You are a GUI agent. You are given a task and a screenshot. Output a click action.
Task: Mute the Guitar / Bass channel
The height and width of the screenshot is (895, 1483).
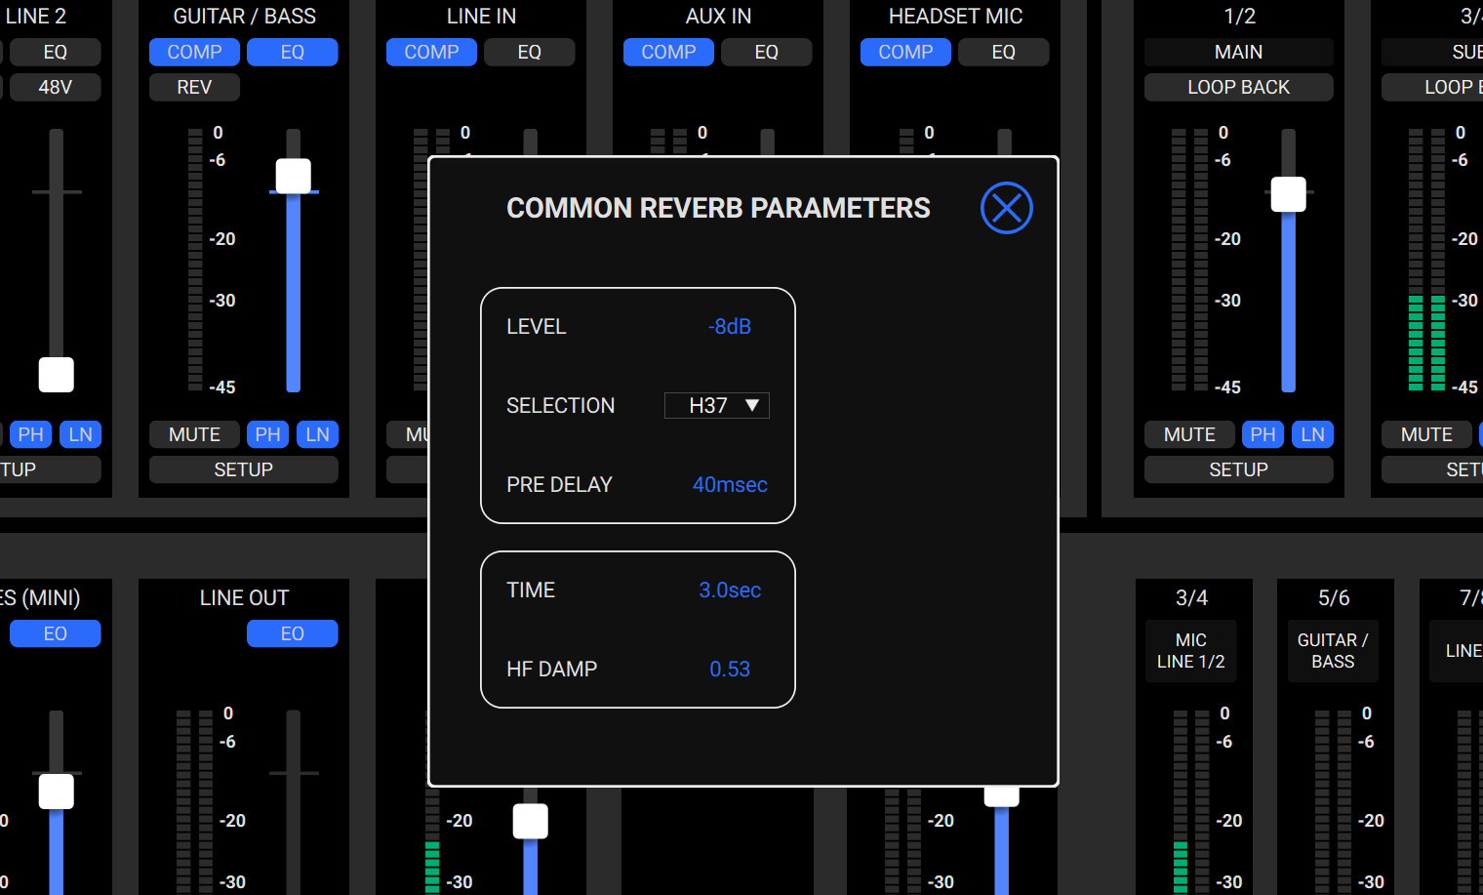[194, 435]
